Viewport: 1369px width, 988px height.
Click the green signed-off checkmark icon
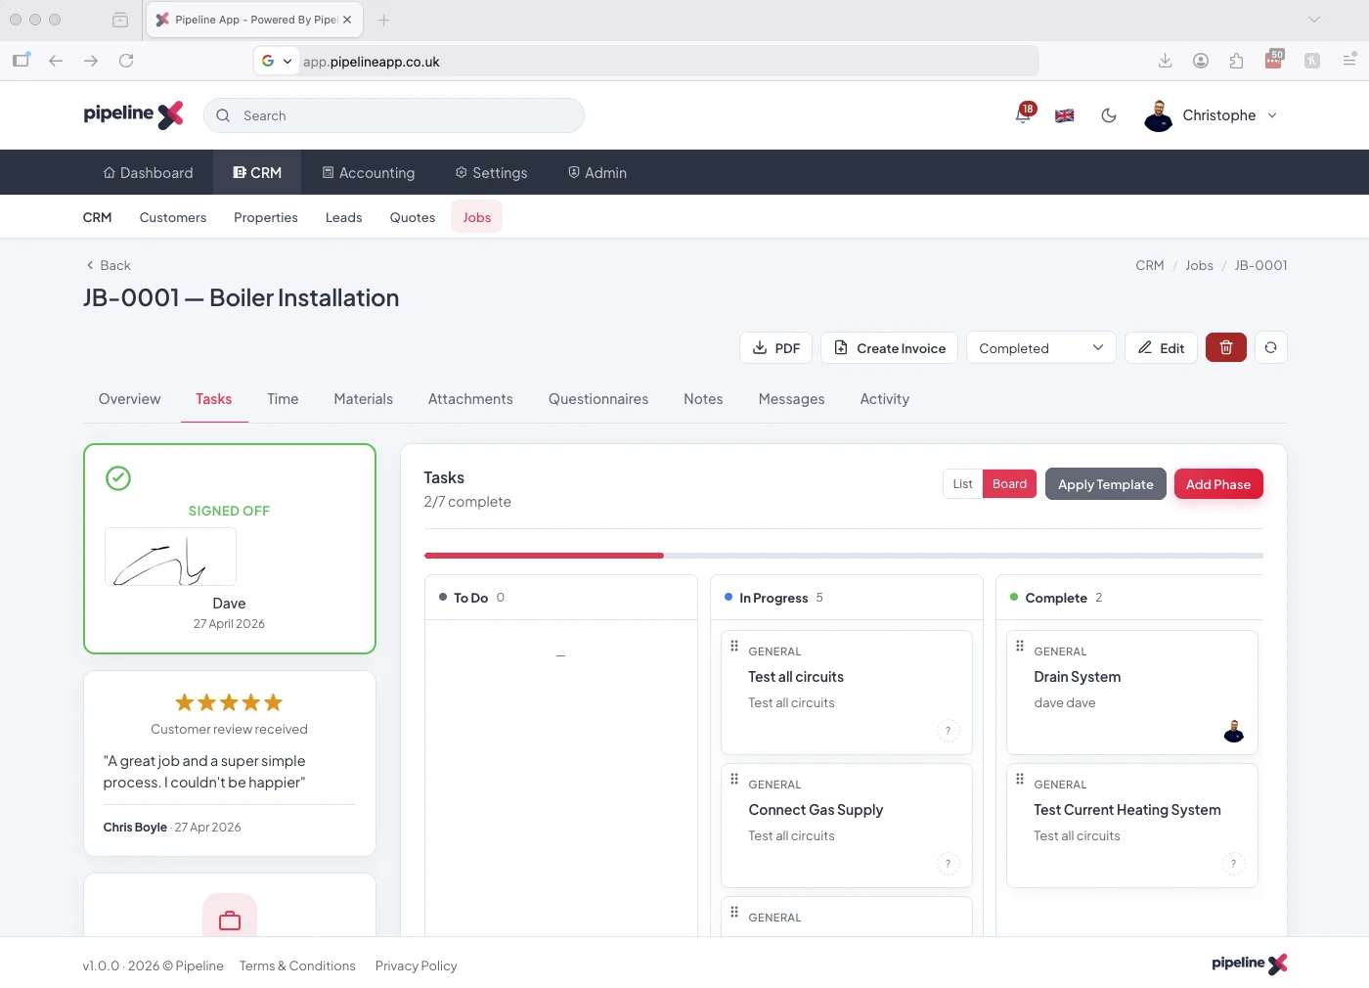pyautogui.click(x=118, y=478)
